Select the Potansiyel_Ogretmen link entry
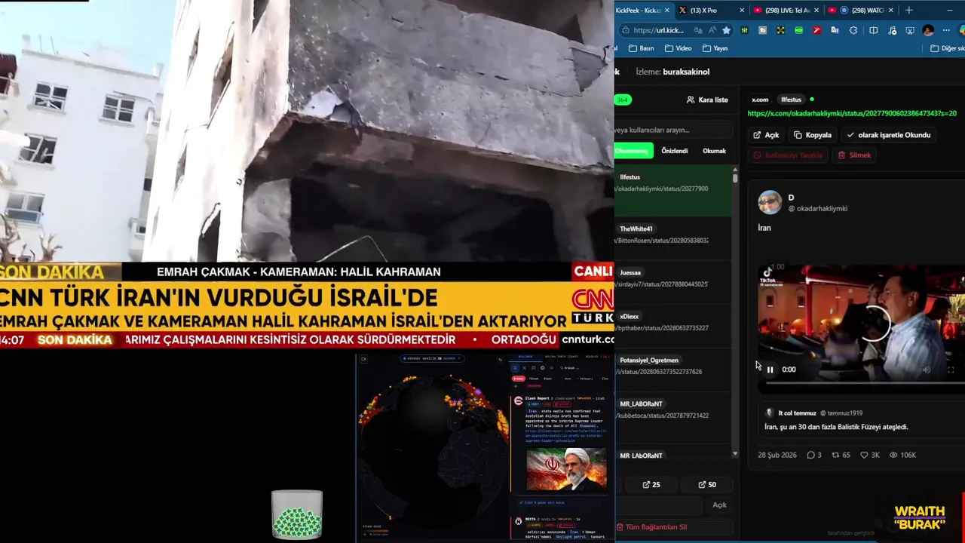This screenshot has height=543, width=965. pyautogui.click(x=673, y=369)
